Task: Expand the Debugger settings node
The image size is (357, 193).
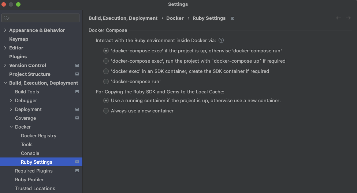Action: click(11, 101)
